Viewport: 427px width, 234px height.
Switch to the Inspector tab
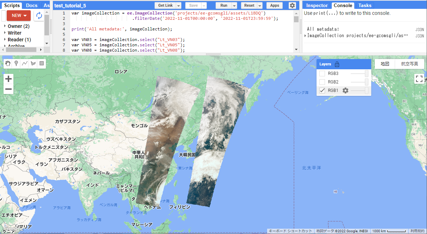click(317, 5)
